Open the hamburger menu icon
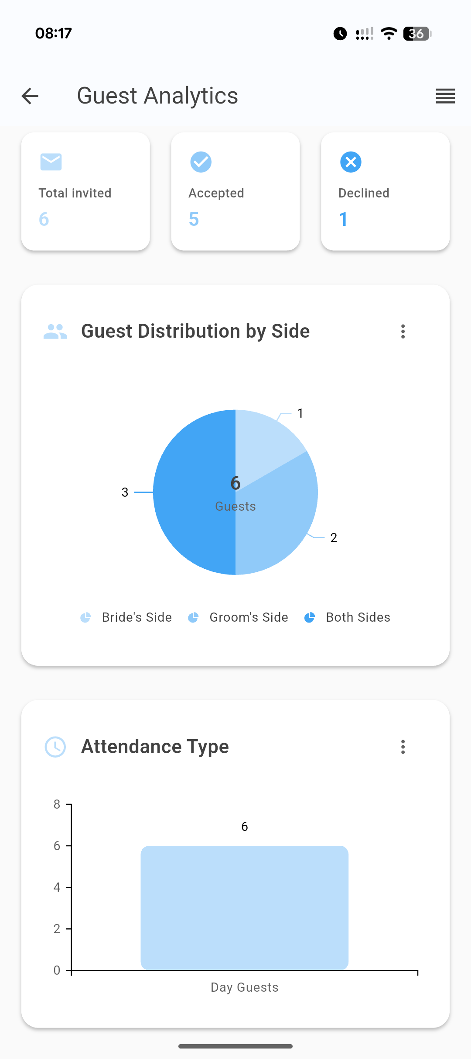Viewport: 471px width, 1059px height. tap(445, 96)
